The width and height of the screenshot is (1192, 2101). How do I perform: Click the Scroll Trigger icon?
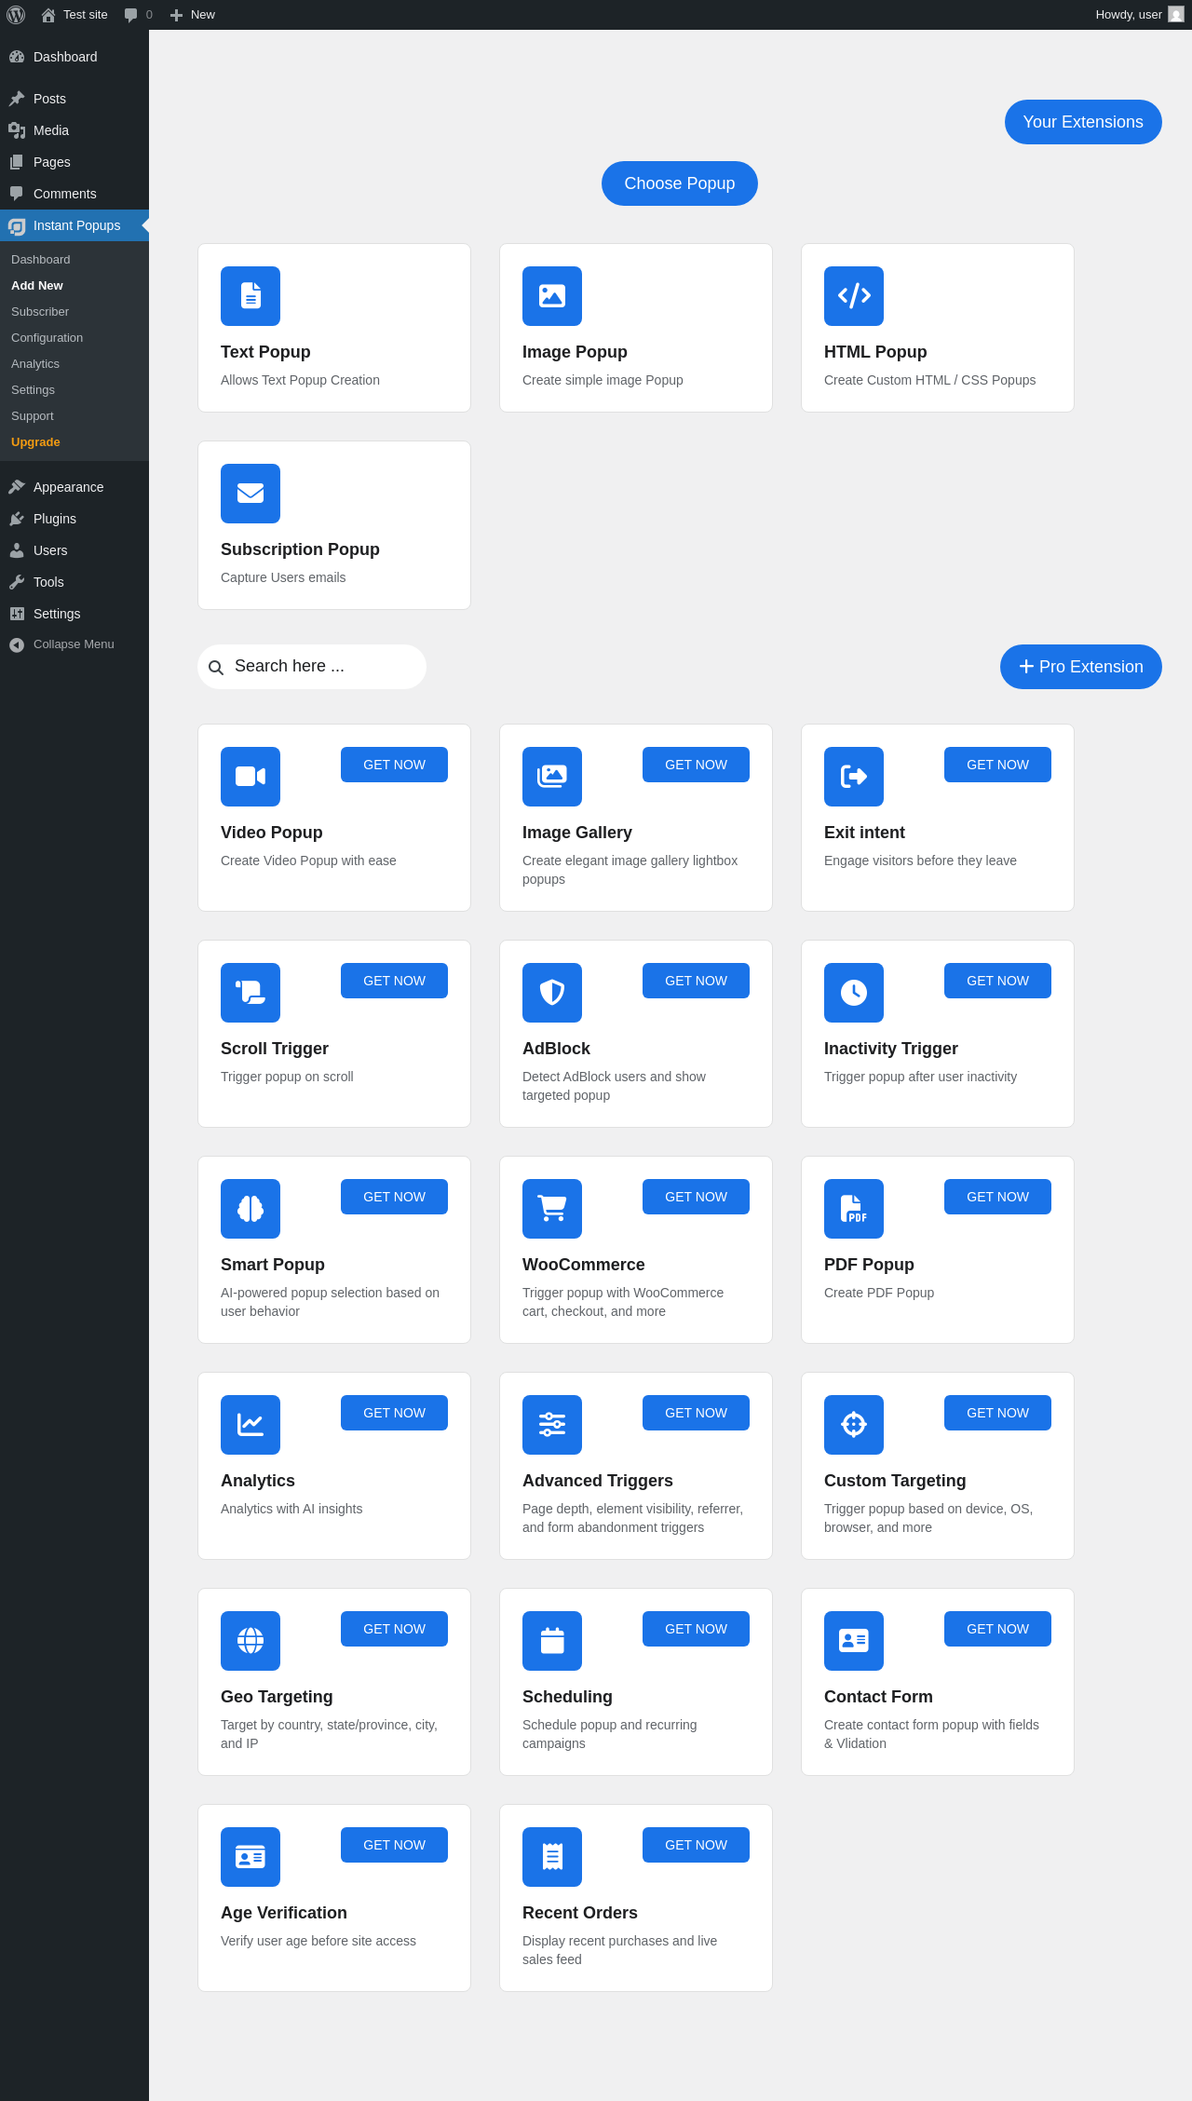point(251,993)
